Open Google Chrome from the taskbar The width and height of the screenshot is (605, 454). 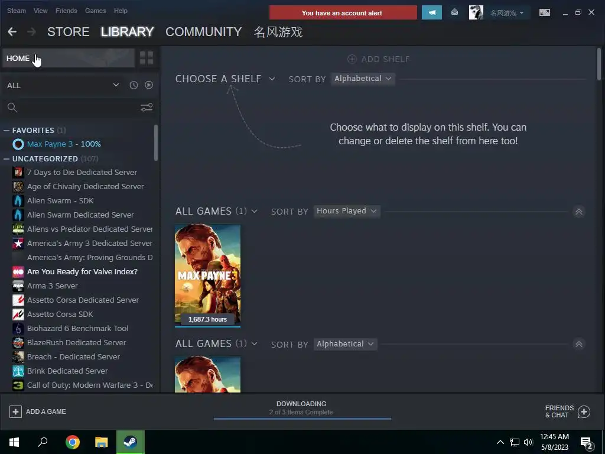coord(72,442)
